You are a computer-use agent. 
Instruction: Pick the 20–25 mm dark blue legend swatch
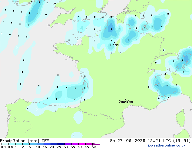click(x=54, y=144)
